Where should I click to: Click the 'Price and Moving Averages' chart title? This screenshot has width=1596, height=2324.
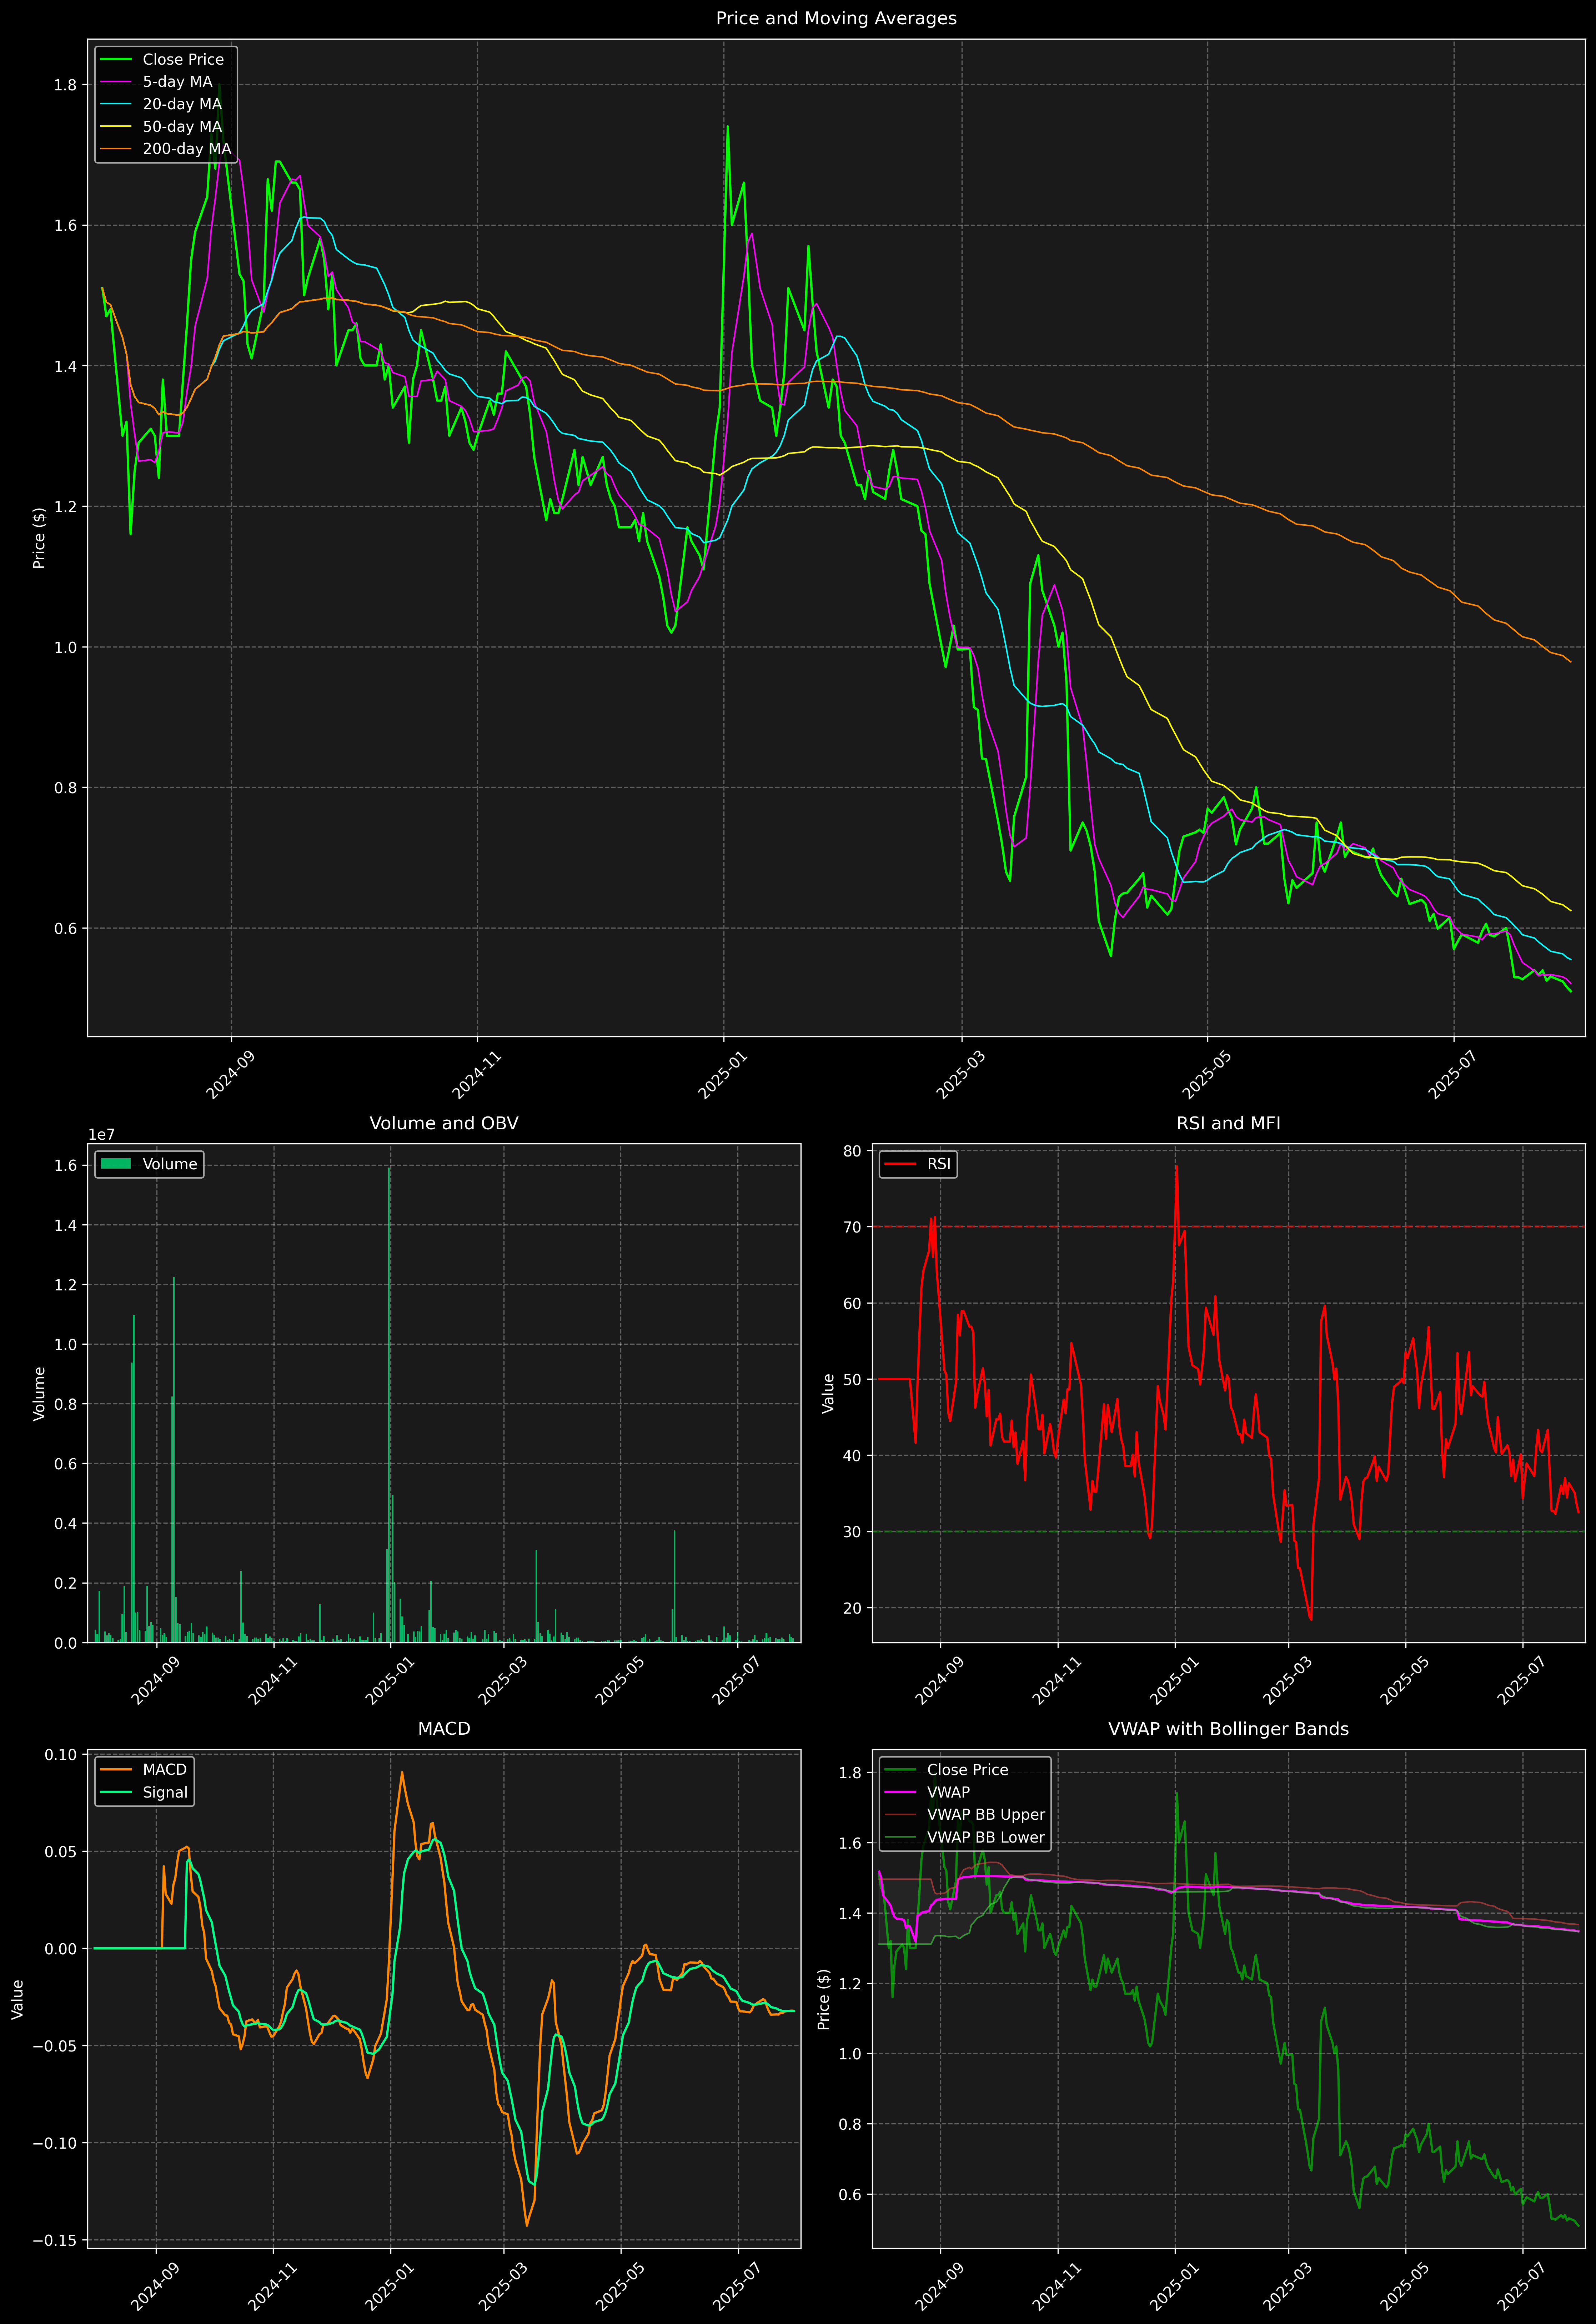pyautogui.click(x=836, y=18)
